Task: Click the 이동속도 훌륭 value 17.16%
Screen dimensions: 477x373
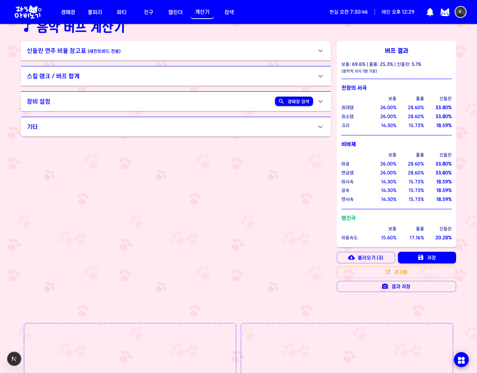Action: [417, 238]
